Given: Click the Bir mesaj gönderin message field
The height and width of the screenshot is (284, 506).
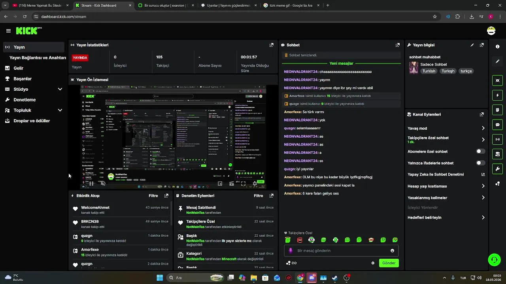Looking at the screenshot, I should [x=341, y=250].
